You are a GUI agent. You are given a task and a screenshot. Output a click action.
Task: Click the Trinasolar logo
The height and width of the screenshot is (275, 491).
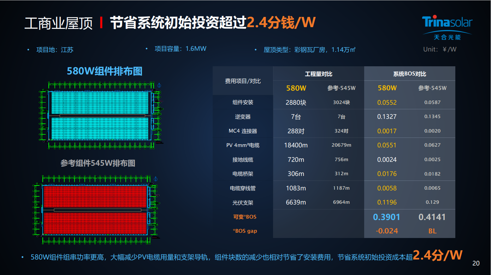(x=447, y=27)
